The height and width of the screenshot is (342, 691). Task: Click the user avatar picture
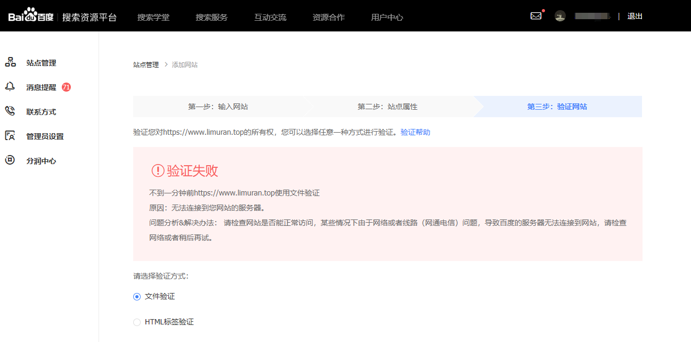coord(560,16)
